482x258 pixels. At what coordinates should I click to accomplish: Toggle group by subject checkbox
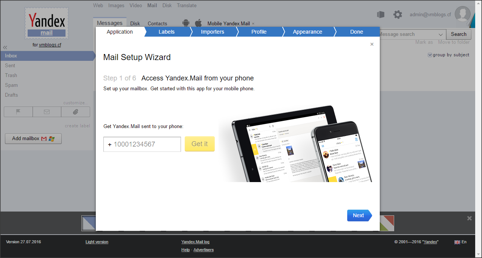[430, 55]
